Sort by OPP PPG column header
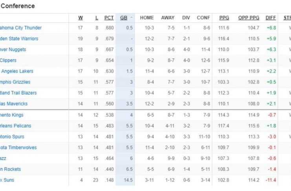 249,18
